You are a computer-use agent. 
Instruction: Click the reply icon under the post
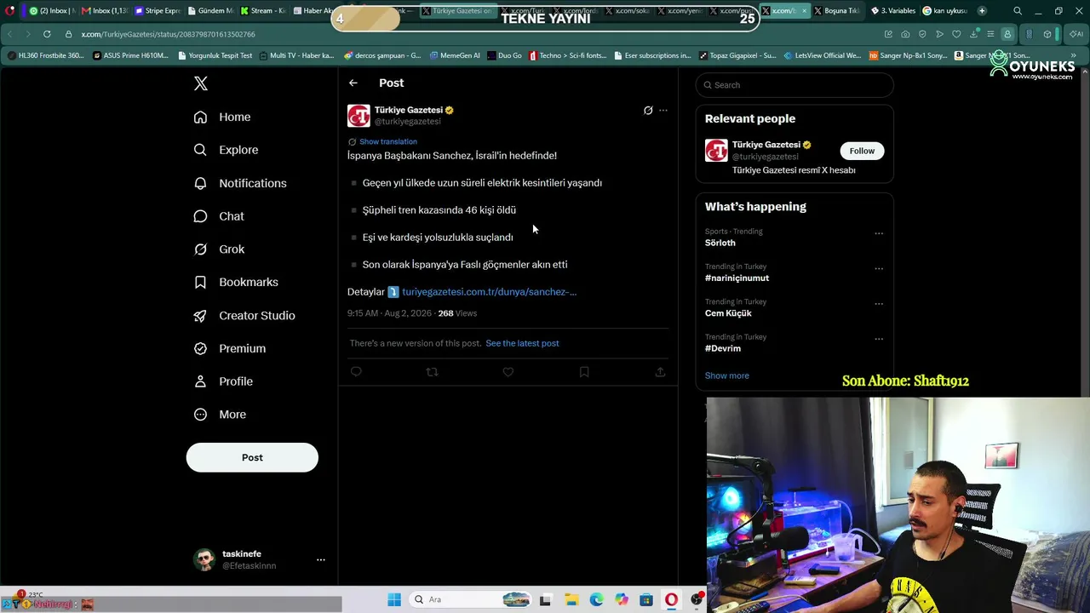(356, 372)
